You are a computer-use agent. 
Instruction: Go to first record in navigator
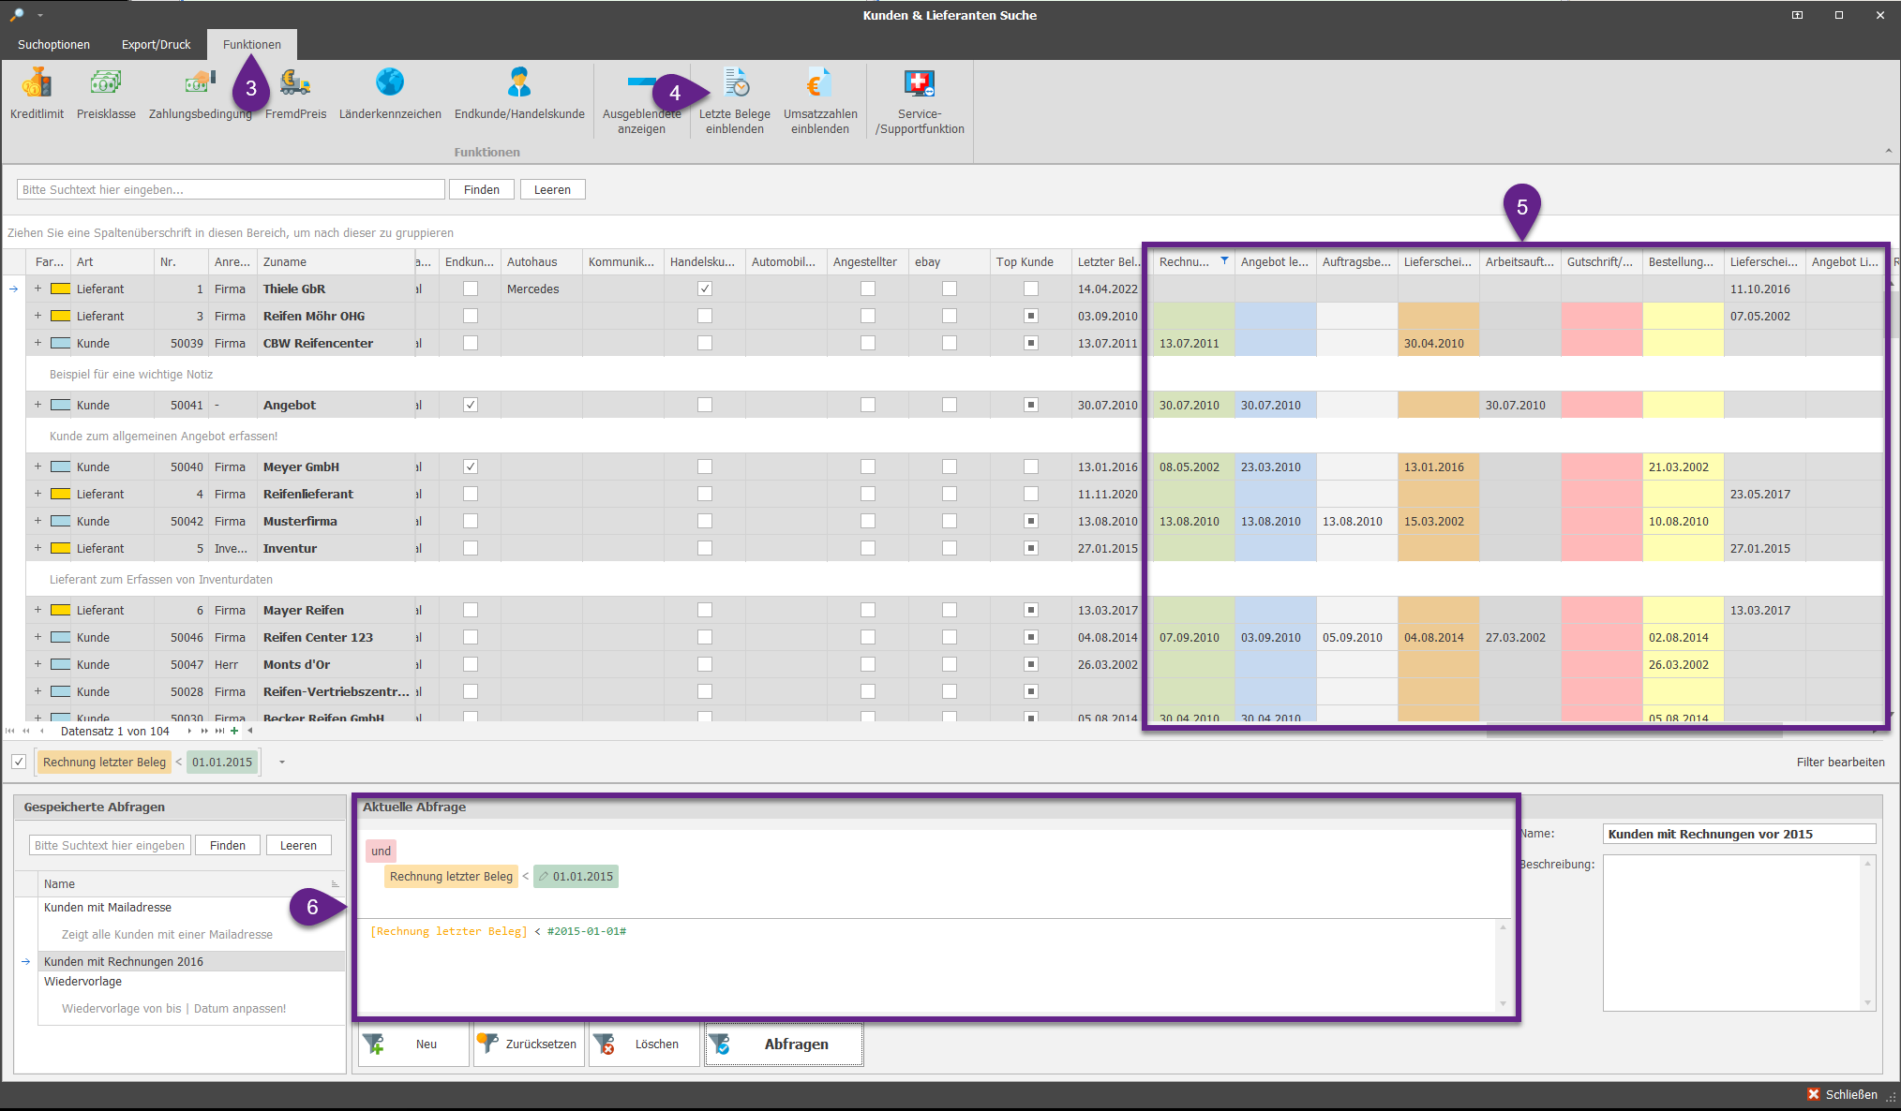10,731
